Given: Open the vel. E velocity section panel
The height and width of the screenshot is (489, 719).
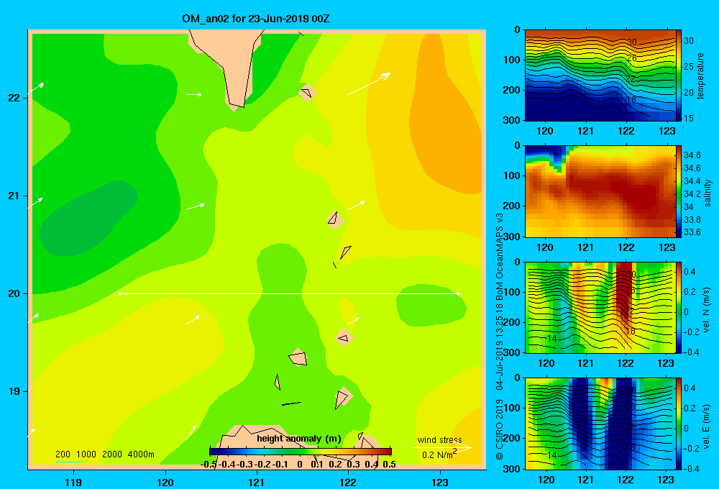Looking at the screenshot, I should [600, 424].
